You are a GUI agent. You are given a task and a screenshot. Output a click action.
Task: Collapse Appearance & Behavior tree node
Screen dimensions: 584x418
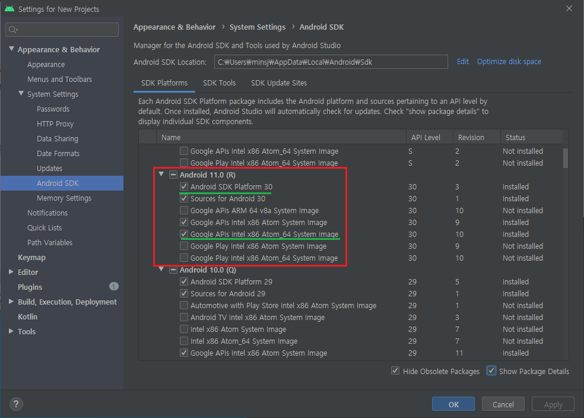(11, 49)
